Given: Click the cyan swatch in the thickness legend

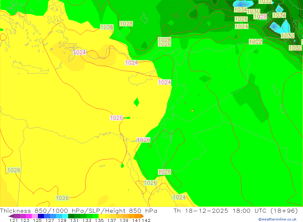Looking at the screenshot, I should (x=65, y=216).
